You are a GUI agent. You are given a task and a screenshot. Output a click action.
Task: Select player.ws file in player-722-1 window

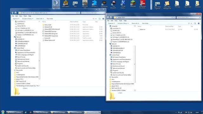141,29
